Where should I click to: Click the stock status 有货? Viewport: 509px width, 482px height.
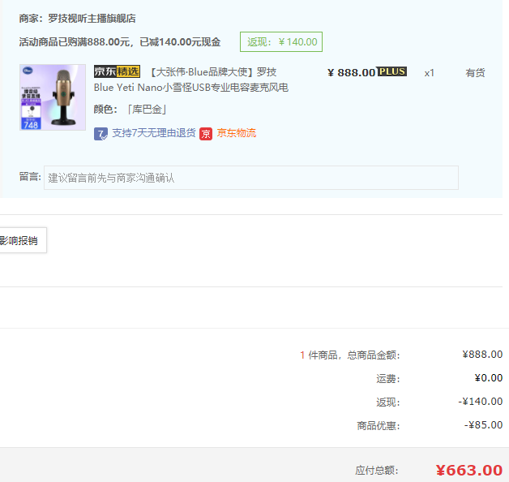pos(475,73)
